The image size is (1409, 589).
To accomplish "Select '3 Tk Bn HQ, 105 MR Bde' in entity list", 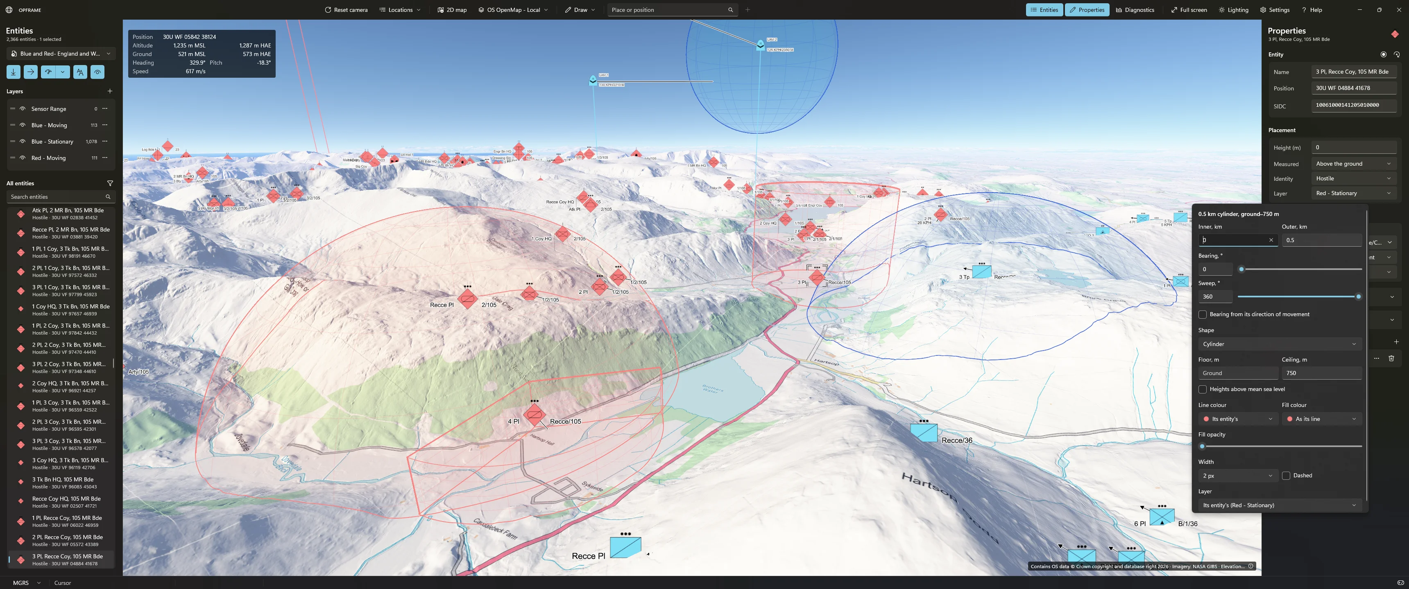I will (61, 483).
